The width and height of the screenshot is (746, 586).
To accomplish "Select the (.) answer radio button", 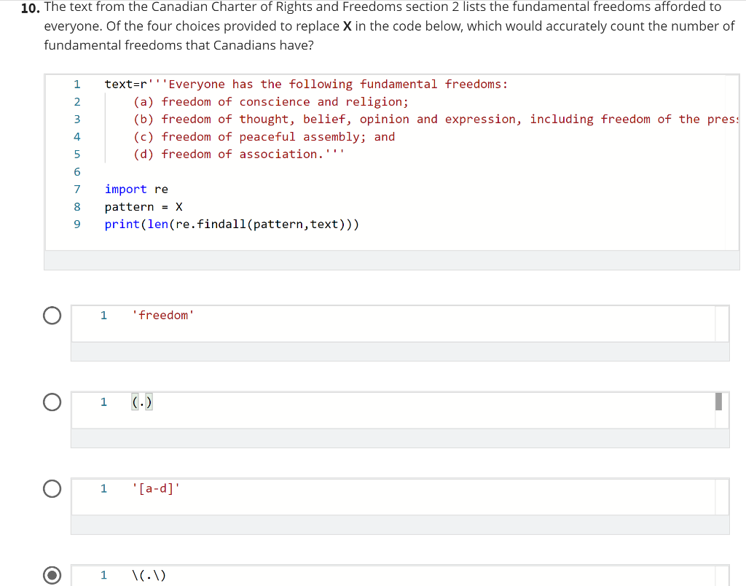I will click(x=52, y=402).
